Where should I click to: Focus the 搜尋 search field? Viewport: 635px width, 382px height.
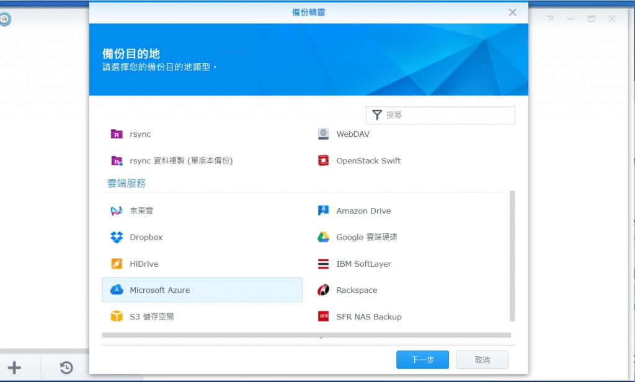point(440,115)
